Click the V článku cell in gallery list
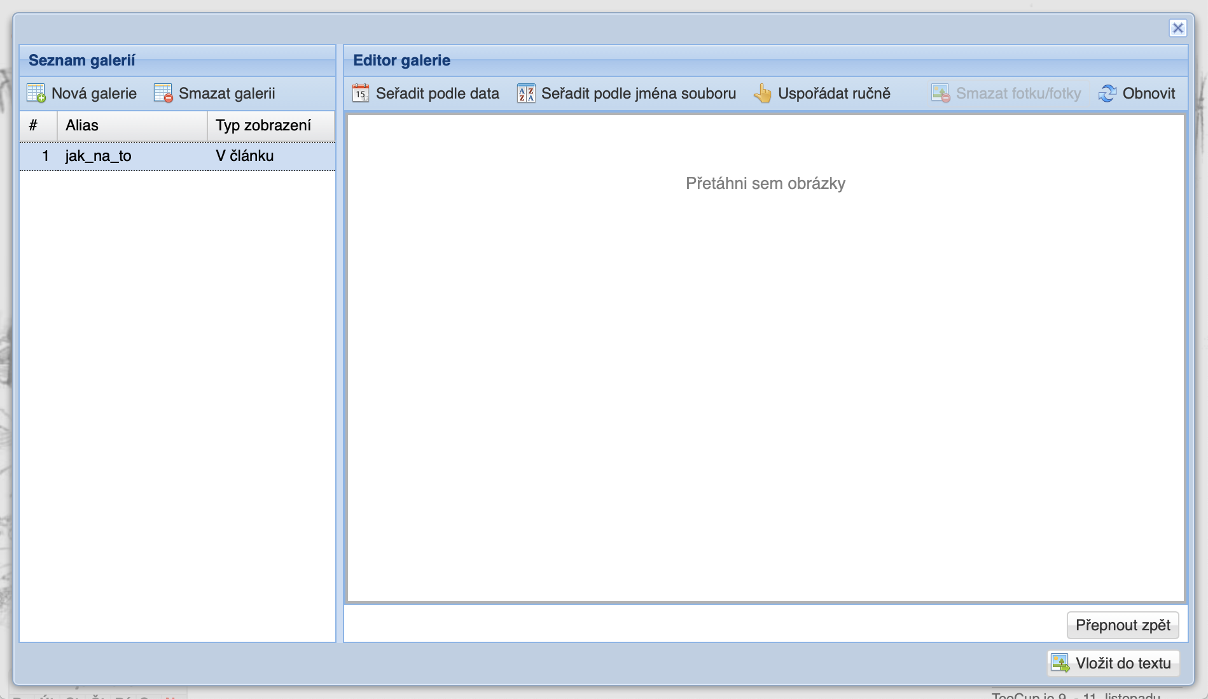Screen dimensions: 1208x699 pyautogui.click(x=245, y=156)
